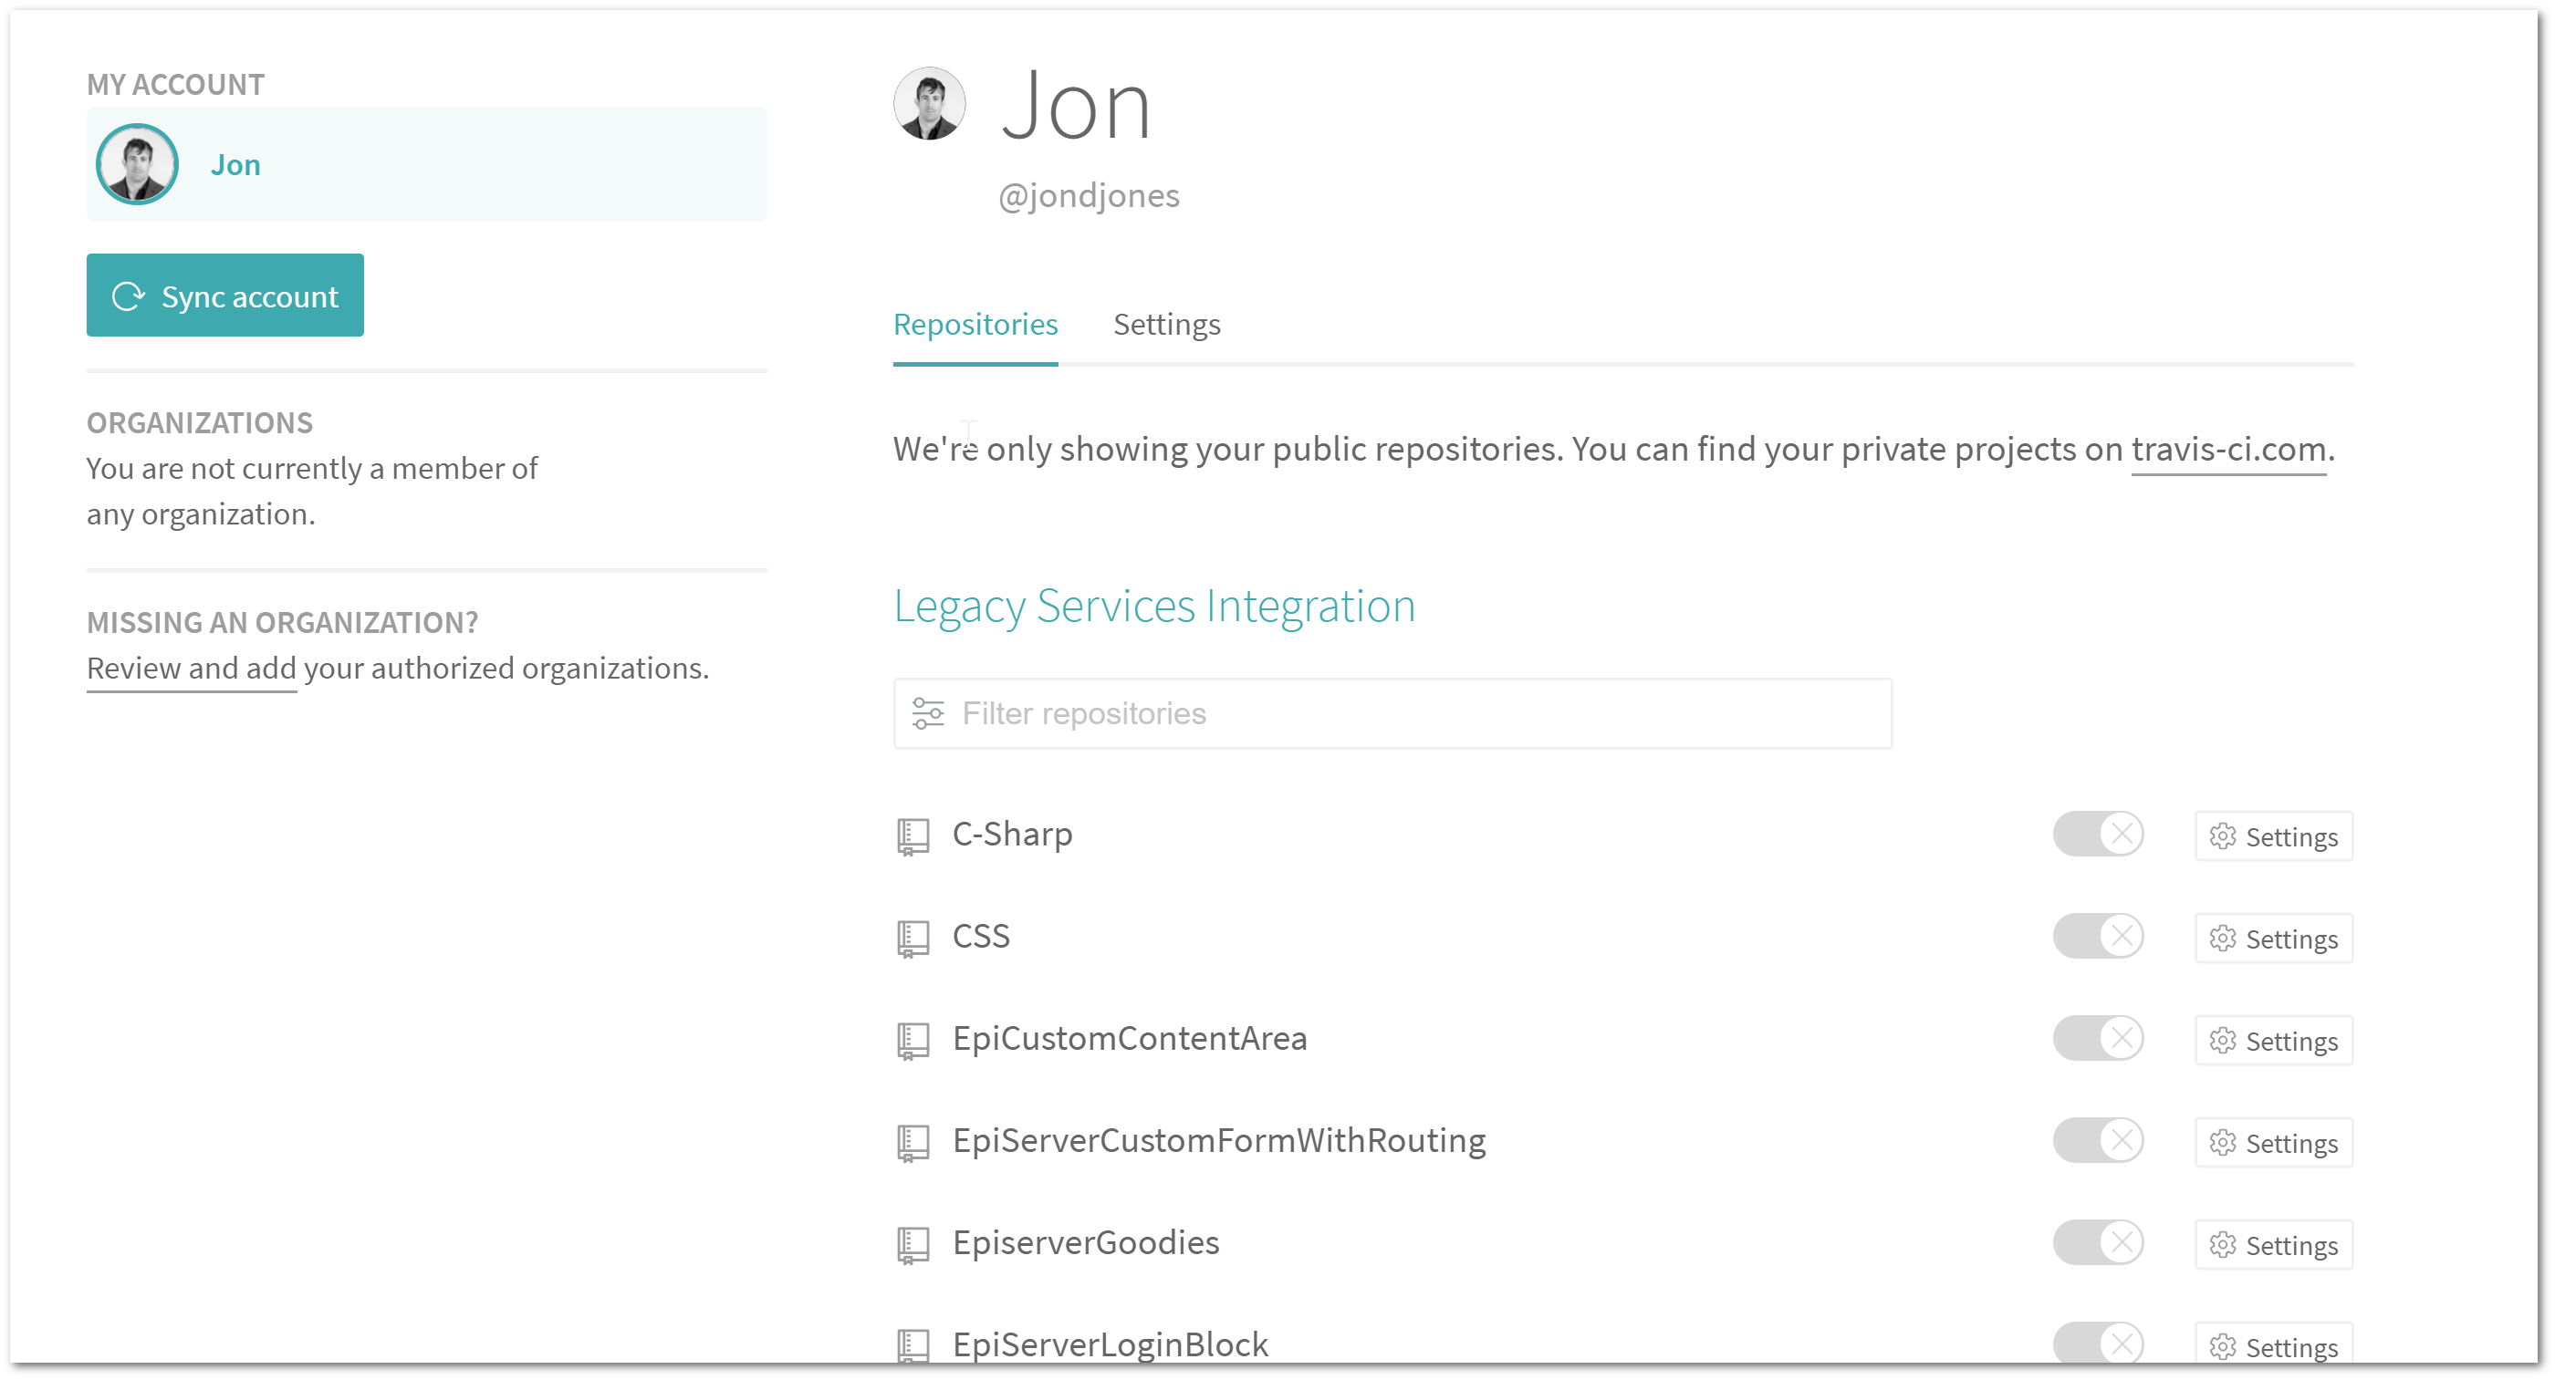
Task: Select the Jon account name in sidebar
Action: click(235, 164)
